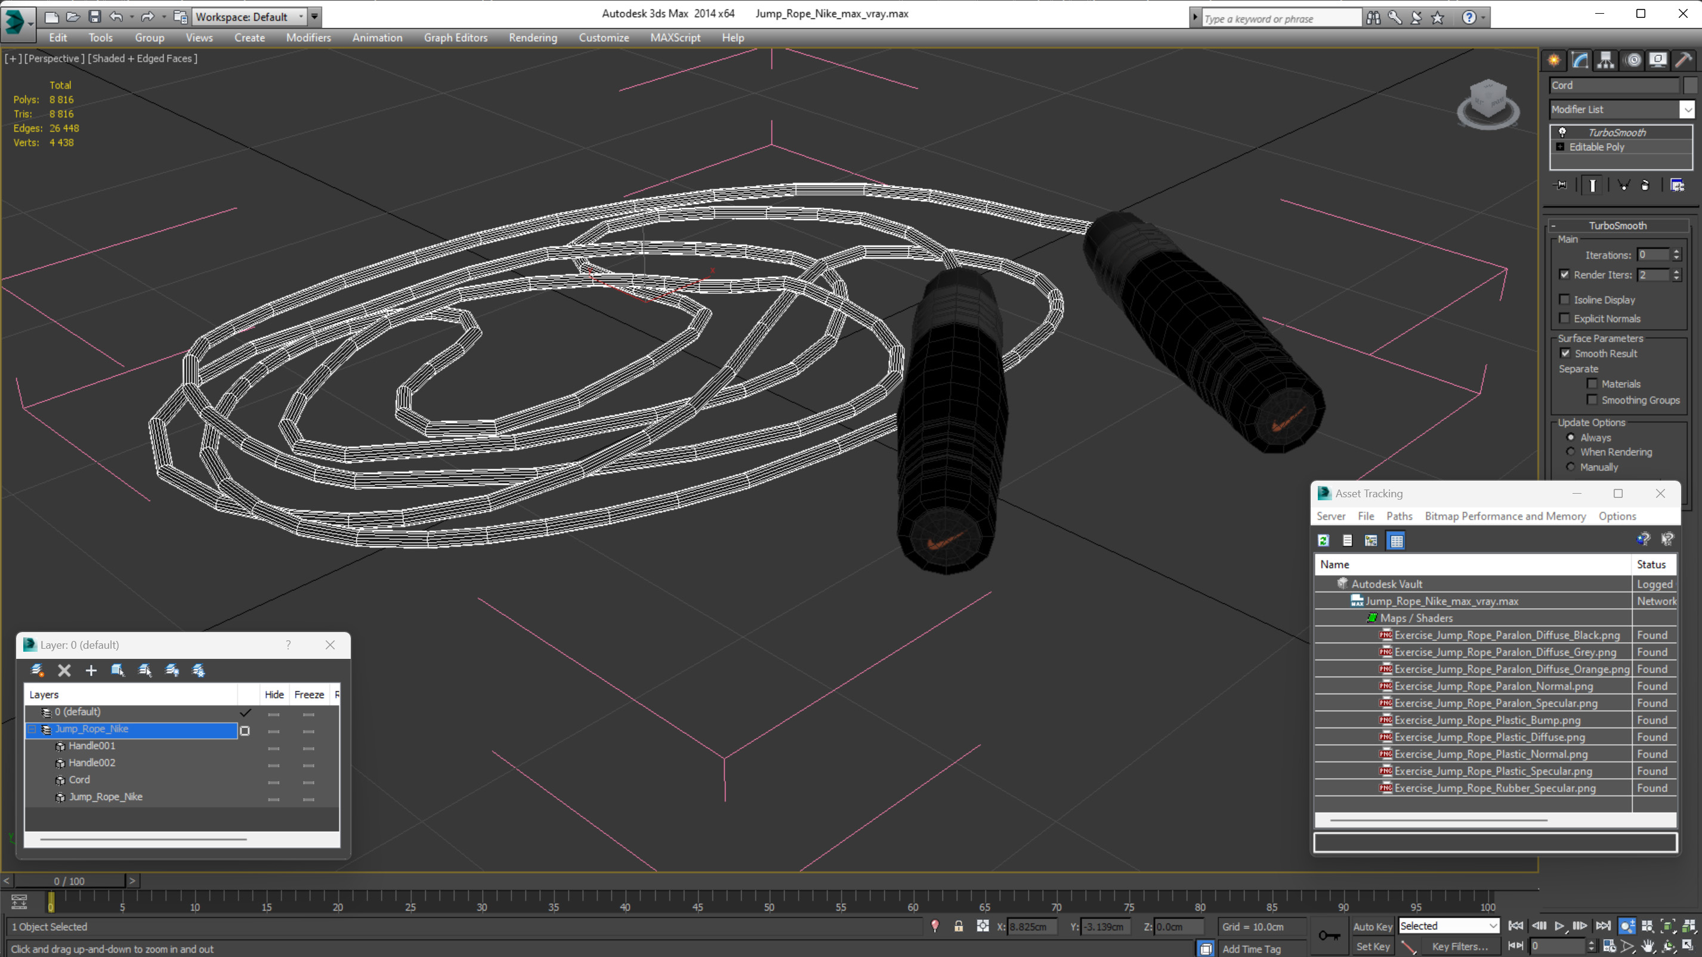Open the Paths menu in Asset Tracking
Image resolution: width=1702 pixels, height=957 pixels.
click(x=1399, y=516)
